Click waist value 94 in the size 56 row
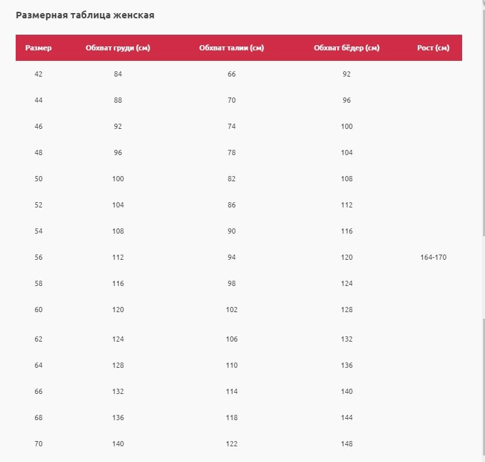Viewport: 485px width, 462px height. 231,257
